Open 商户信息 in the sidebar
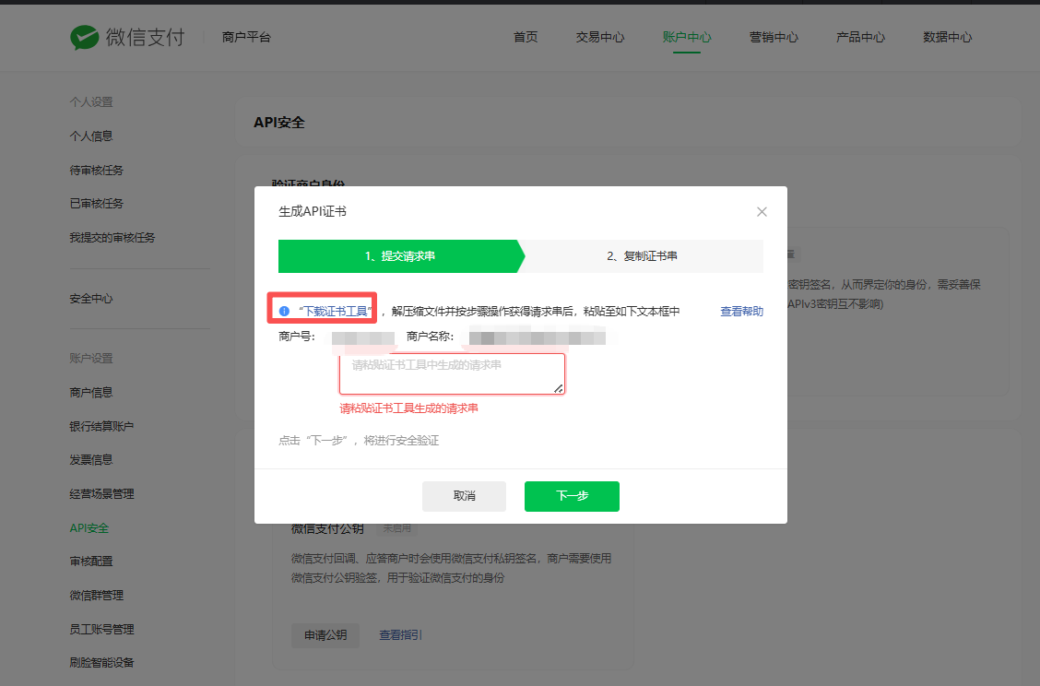 [91, 393]
